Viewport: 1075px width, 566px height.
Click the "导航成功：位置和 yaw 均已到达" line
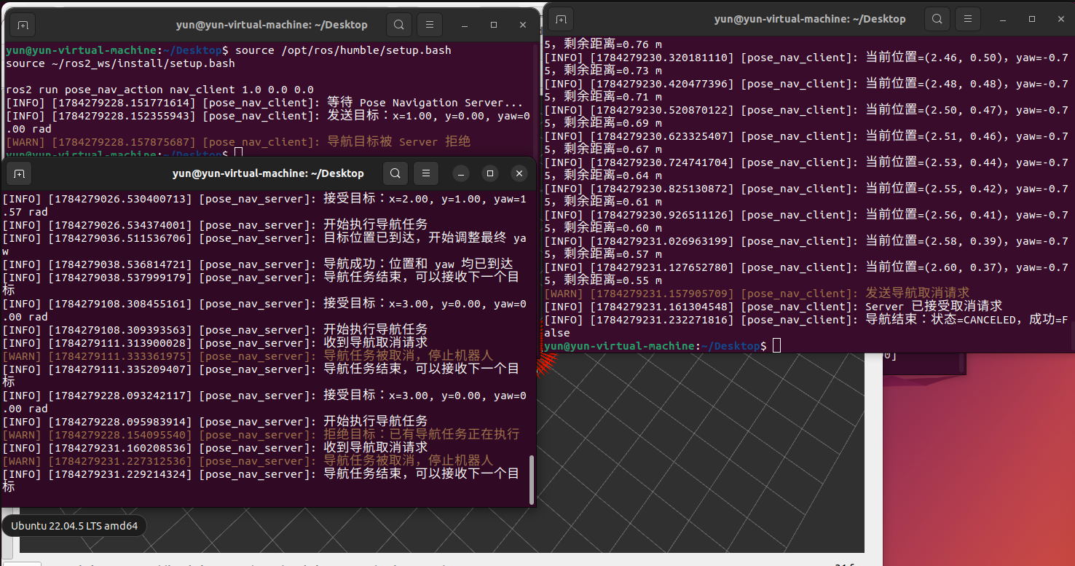[x=258, y=264]
